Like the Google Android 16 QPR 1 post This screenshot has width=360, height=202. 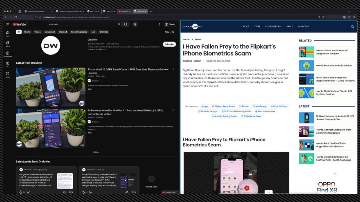coord(20,192)
